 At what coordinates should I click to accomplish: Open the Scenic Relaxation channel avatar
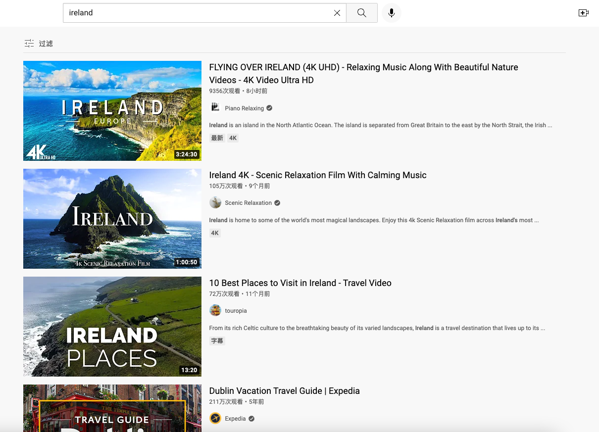coord(215,202)
